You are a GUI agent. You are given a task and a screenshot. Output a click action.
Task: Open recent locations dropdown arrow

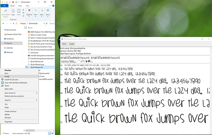point(11,23)
